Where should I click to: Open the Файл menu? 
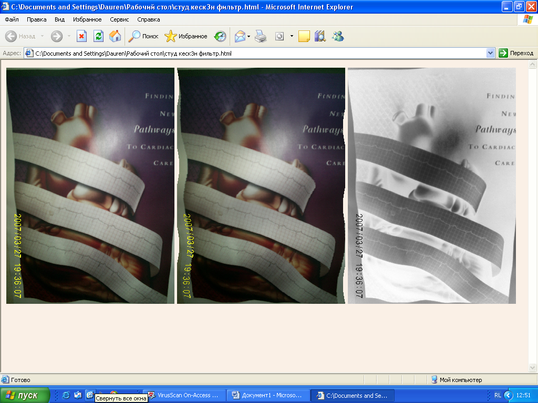click(12, 19)
